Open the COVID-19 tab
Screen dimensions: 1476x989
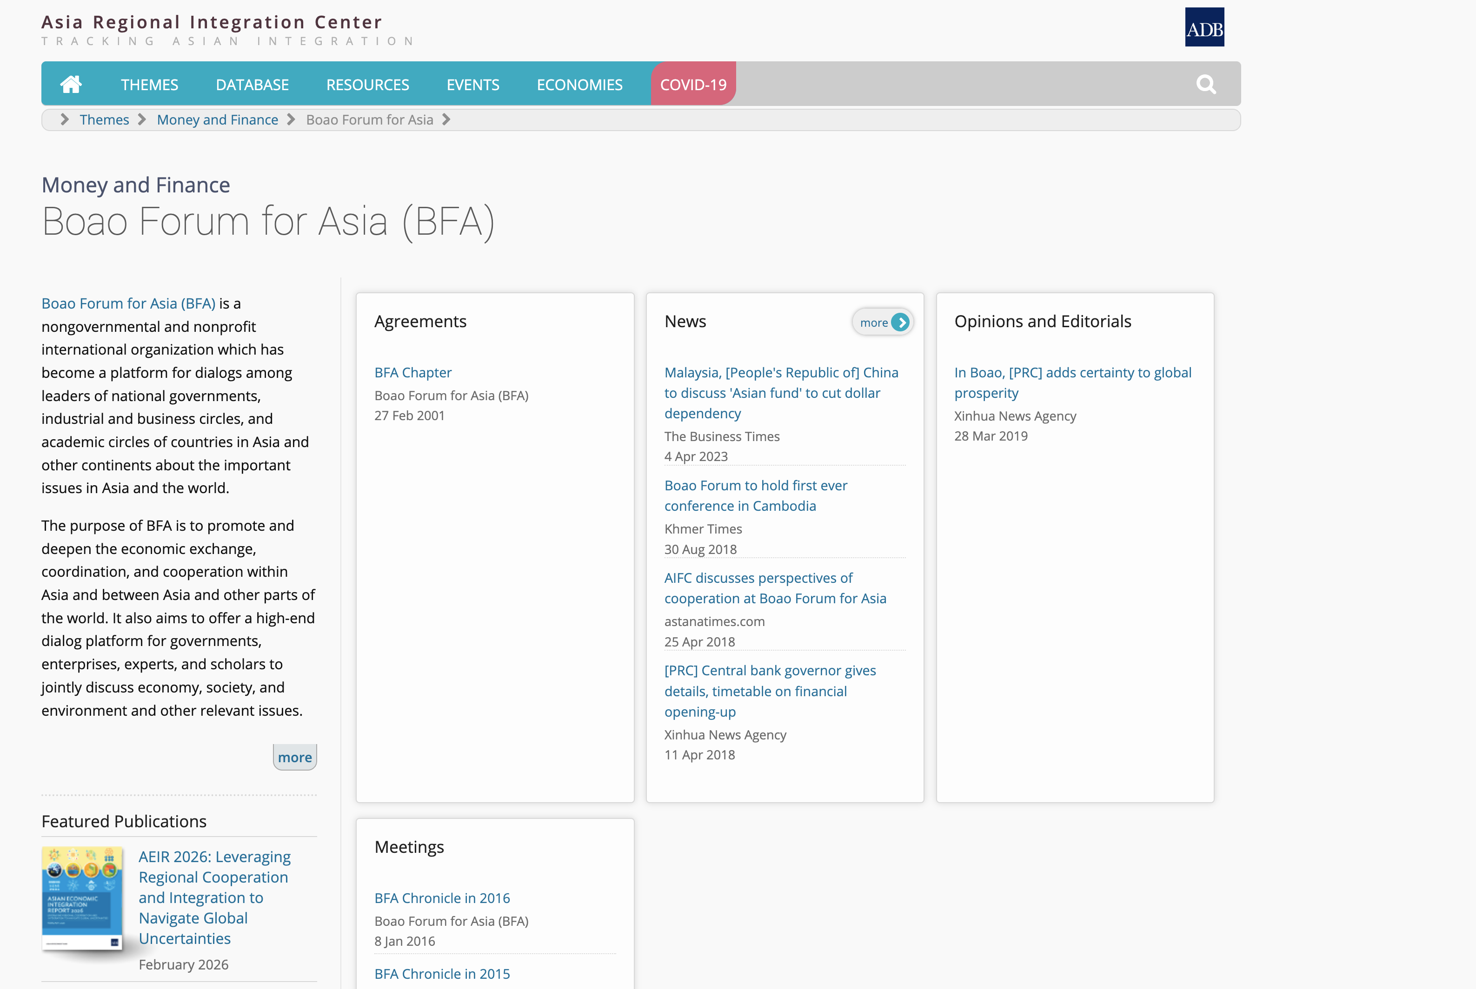coord(693,84)
